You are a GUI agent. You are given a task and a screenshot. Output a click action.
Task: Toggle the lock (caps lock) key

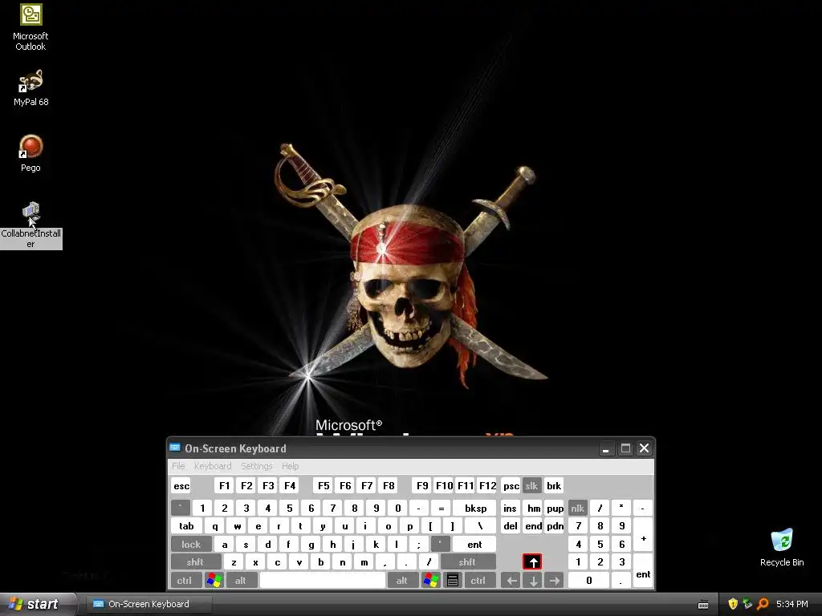point(191,545)
